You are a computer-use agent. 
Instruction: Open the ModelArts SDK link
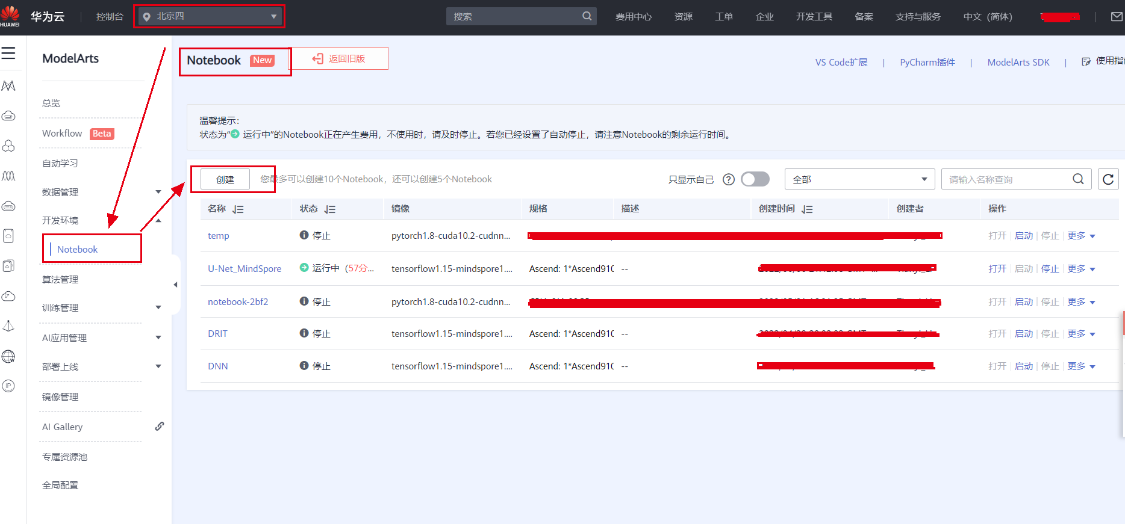[x=1018, y=63]
